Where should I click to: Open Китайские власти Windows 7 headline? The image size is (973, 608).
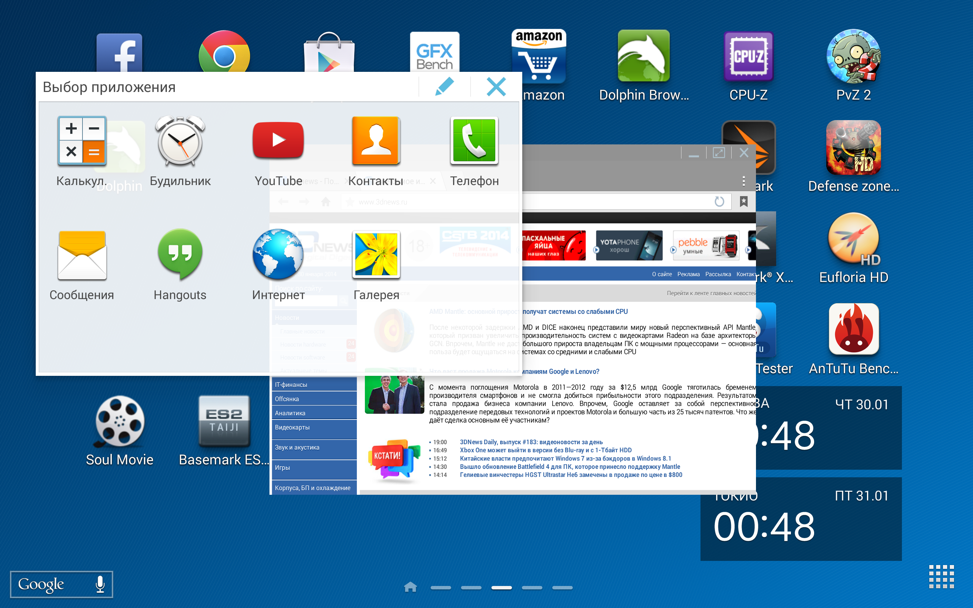coord(565,458)
